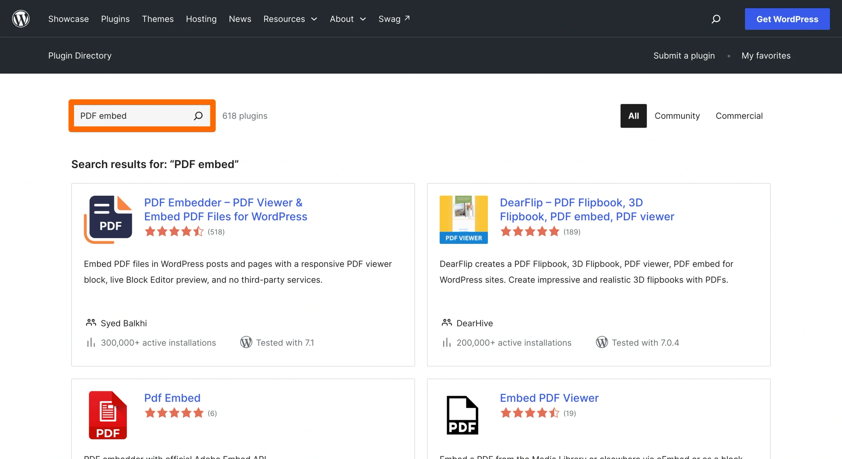Open My favorites link
The width and height of the screenshot is (842, 459).
click(766, 55)
